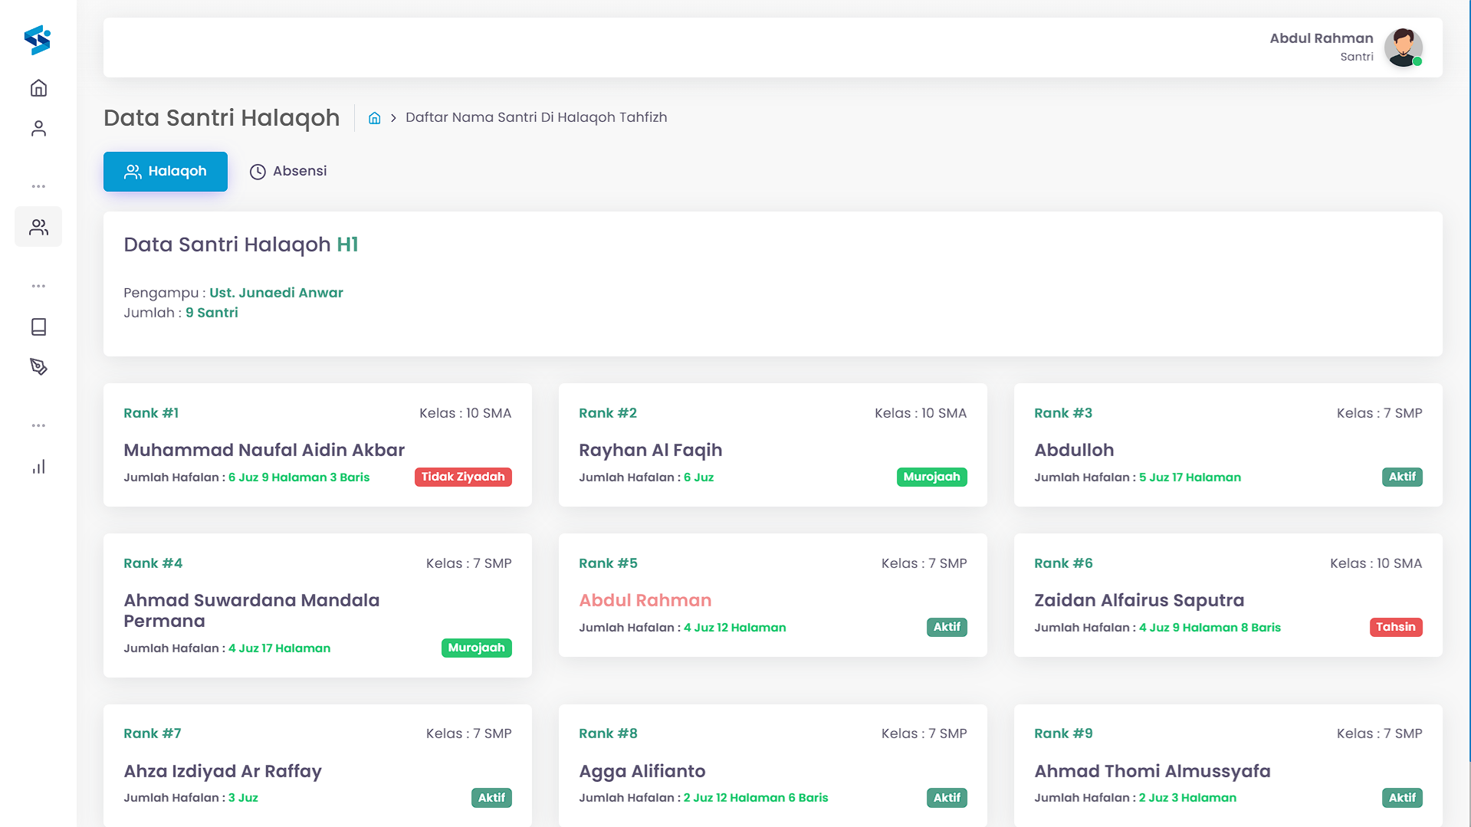This screenshot has width=1471, height=827.
Task: Select the pen nib icon in the sidebar
Action: (38, 367)
